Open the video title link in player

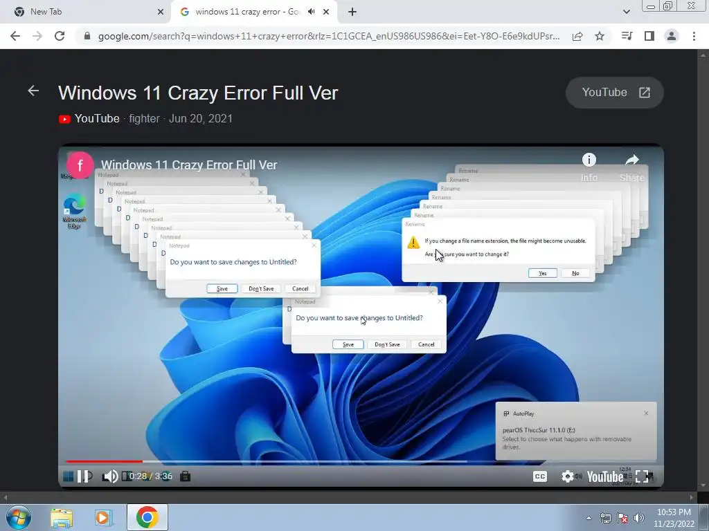[189, 165]
